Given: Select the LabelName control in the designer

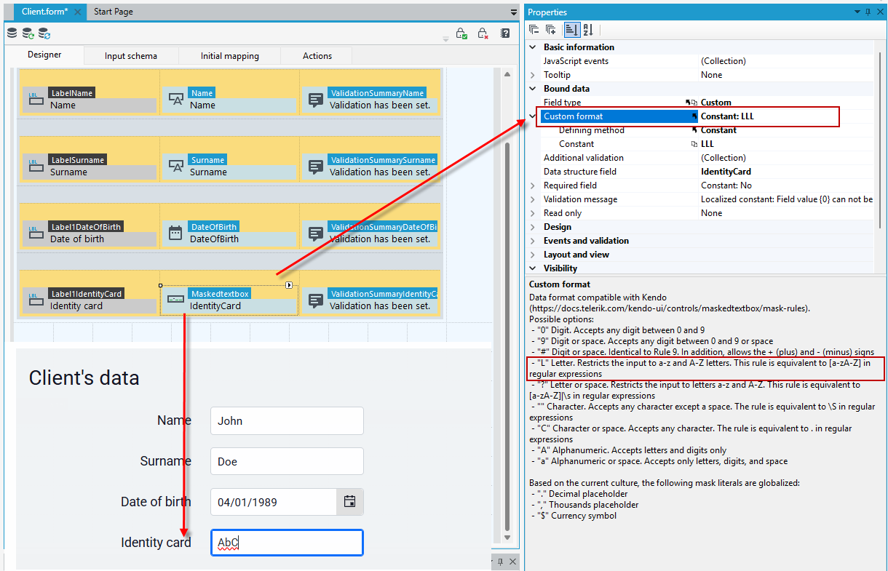Looking at the screenshot, I should 90,100.
